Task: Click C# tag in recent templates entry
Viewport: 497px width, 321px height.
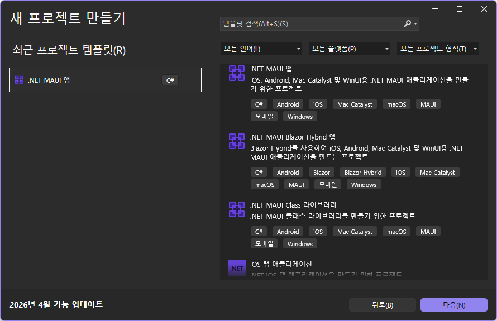Action: click(170, 80)
